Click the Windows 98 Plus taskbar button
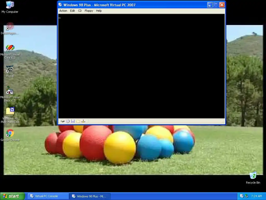 90,196
